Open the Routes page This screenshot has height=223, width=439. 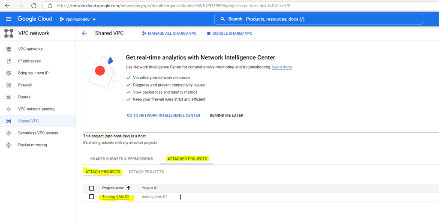click(24, 97)
